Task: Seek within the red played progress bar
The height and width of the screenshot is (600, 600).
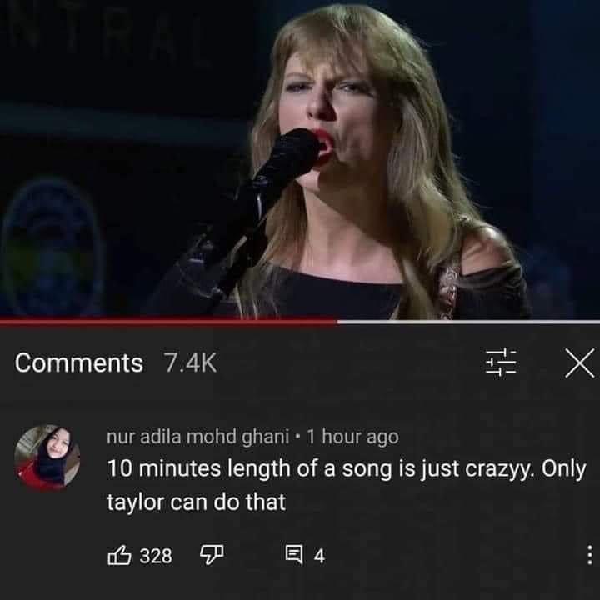Action: 167,321
